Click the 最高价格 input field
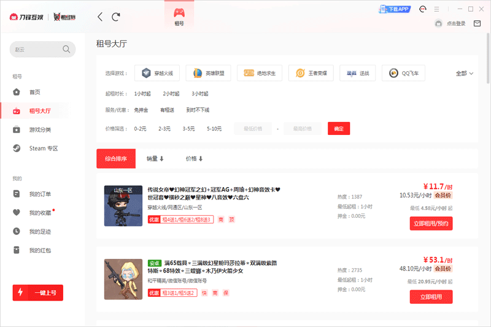 pyautogui.click(x=303, y=129)
